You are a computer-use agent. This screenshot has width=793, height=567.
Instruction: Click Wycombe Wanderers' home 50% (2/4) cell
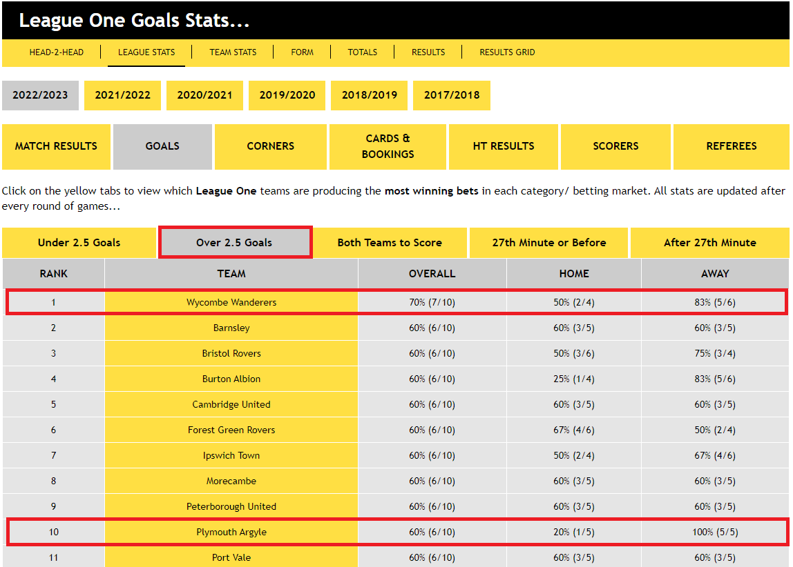tap(574, 302)
